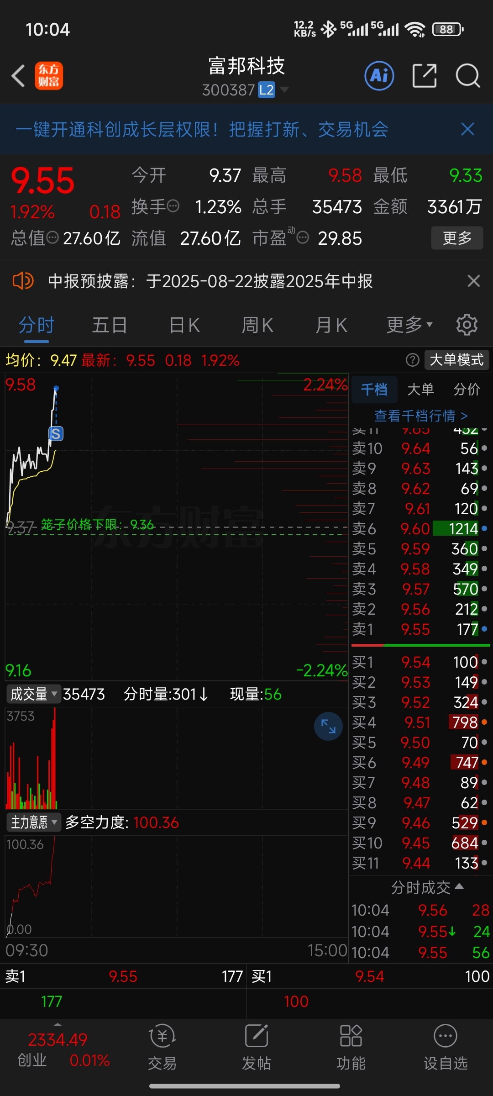Collapse the 分时成交 section
Viewport: 493px width, 1096px height.
pyautogui.click(x=427, y=887)
